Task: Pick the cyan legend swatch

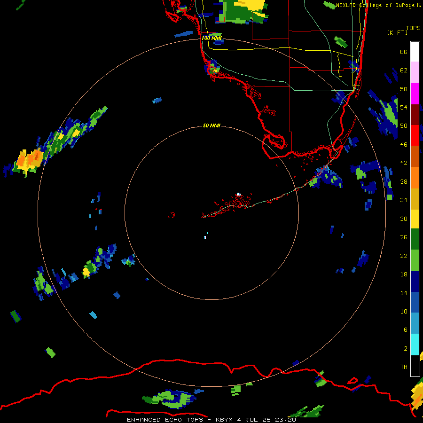Action: pos(415,345)
